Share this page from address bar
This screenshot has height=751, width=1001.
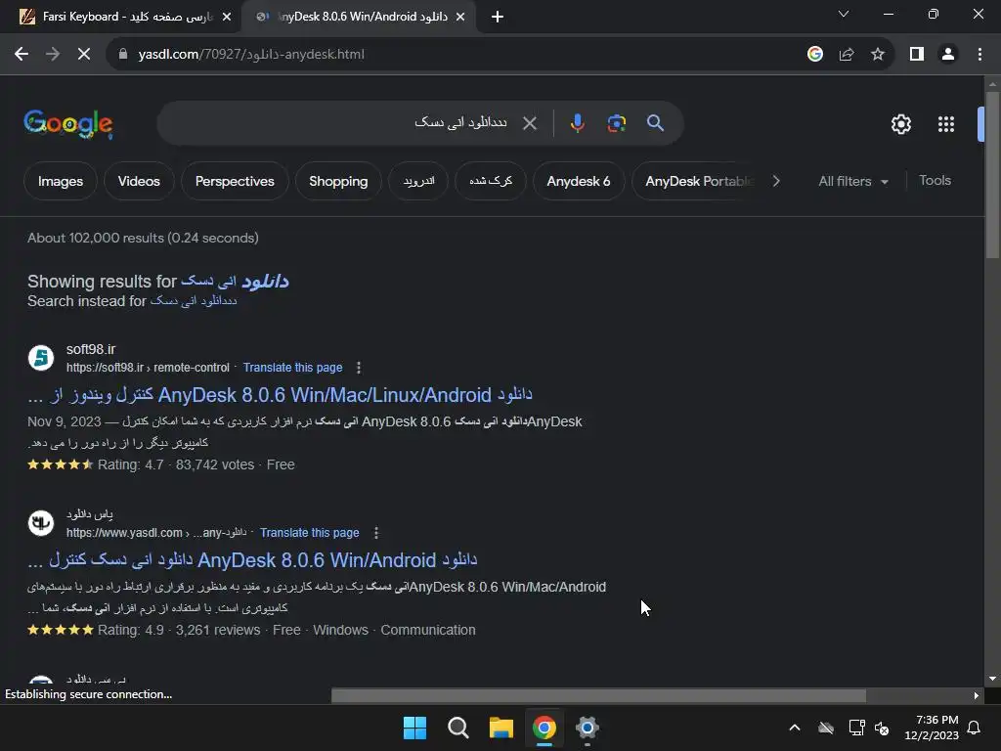coord(847,55)
